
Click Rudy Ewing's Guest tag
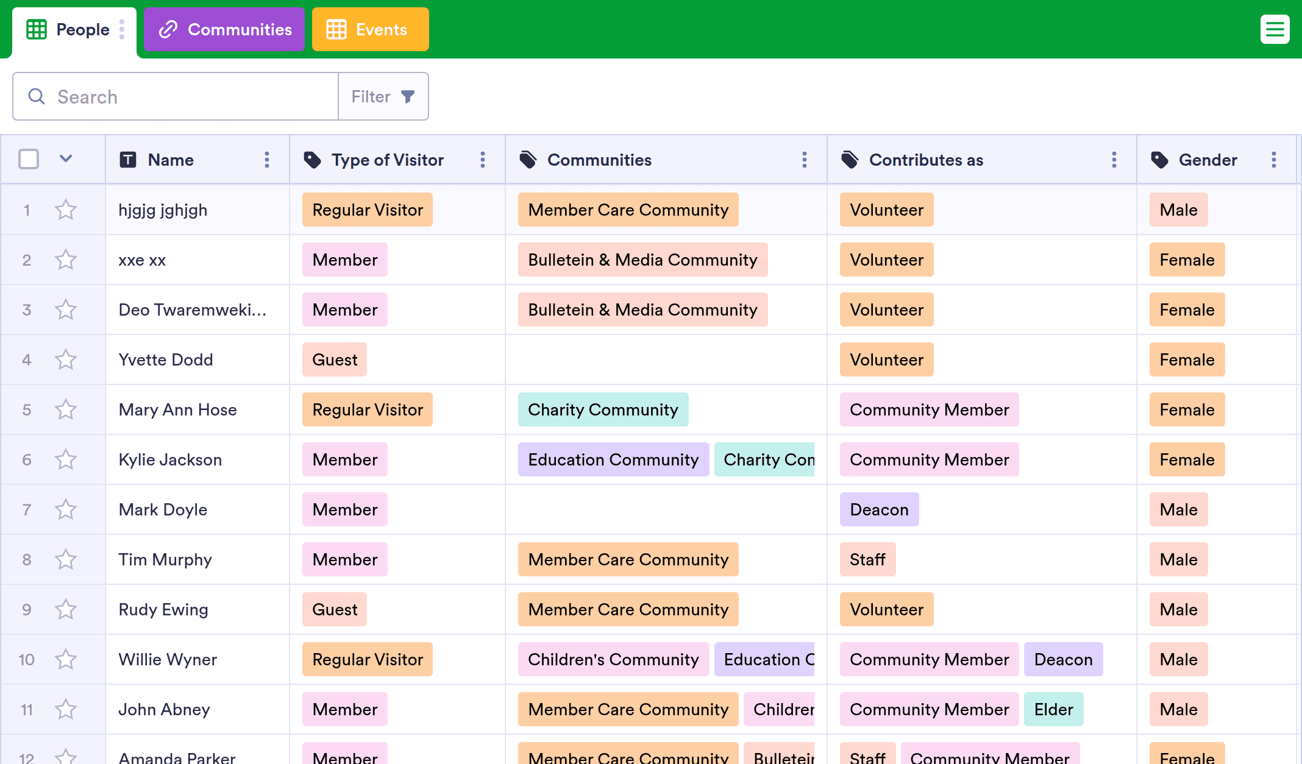click(x=335, y=609)
